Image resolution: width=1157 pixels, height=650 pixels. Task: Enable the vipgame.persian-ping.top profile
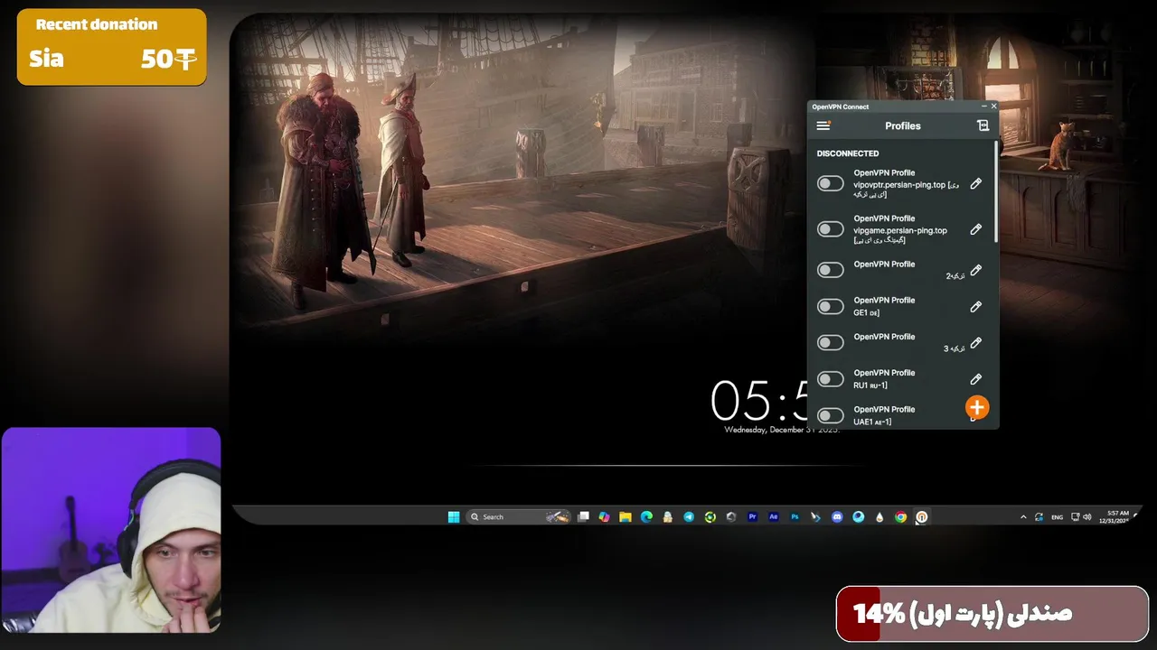pyautogui.click(x=830, y=229)
